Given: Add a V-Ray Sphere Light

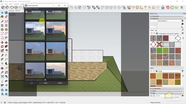Looking at the screenshot, I should tap(137, 8).
